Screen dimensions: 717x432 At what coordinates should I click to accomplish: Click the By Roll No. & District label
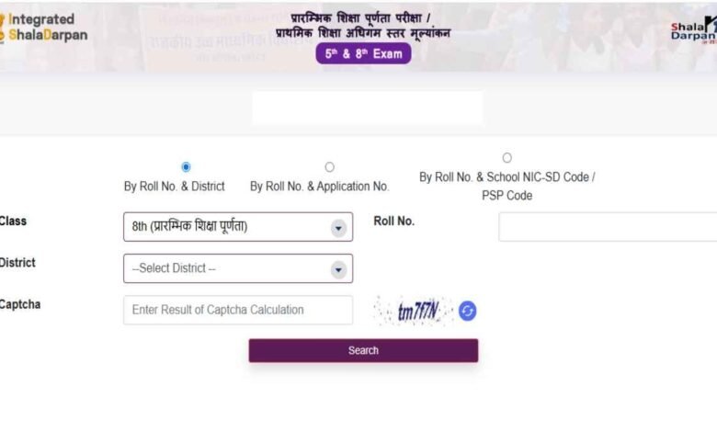175,187
